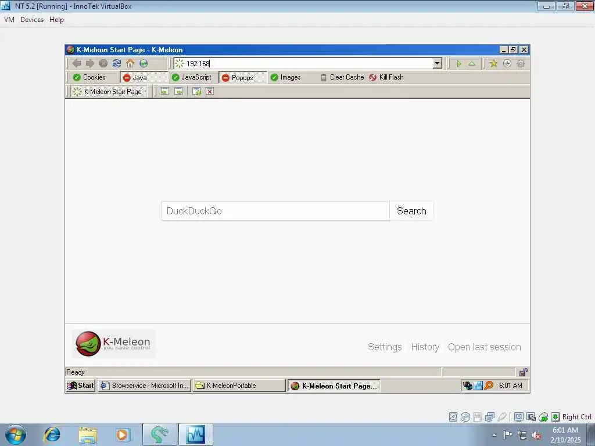Launch Internet Explorer from host taskbar

tap(52, 434)
